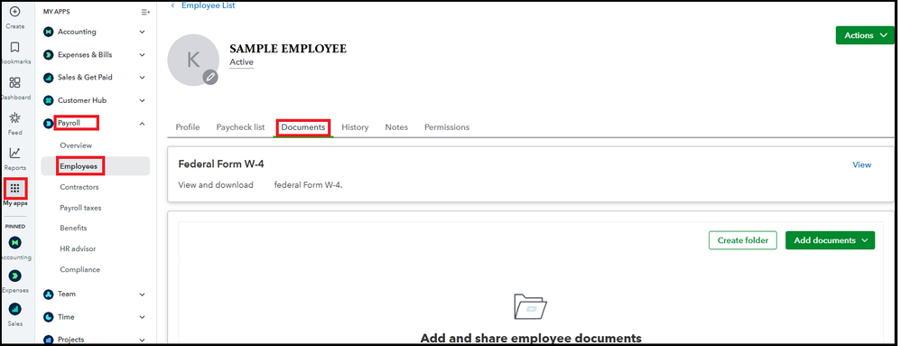Select Employees under Payroll
This screenshot has height=346, width=901.
click(x=96, y=166)
